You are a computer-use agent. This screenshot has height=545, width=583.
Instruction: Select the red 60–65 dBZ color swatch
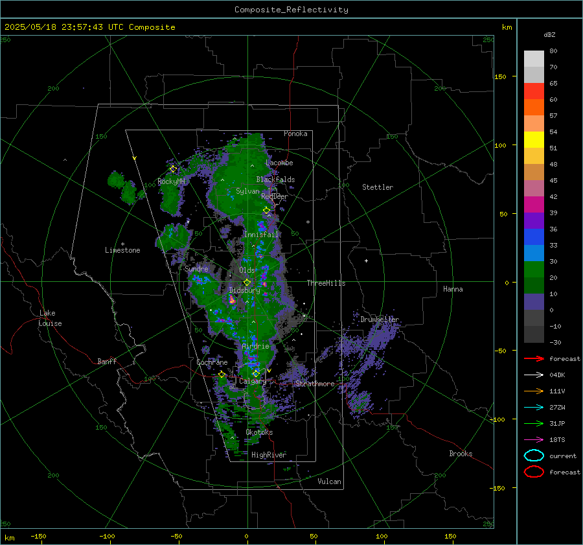534,91
